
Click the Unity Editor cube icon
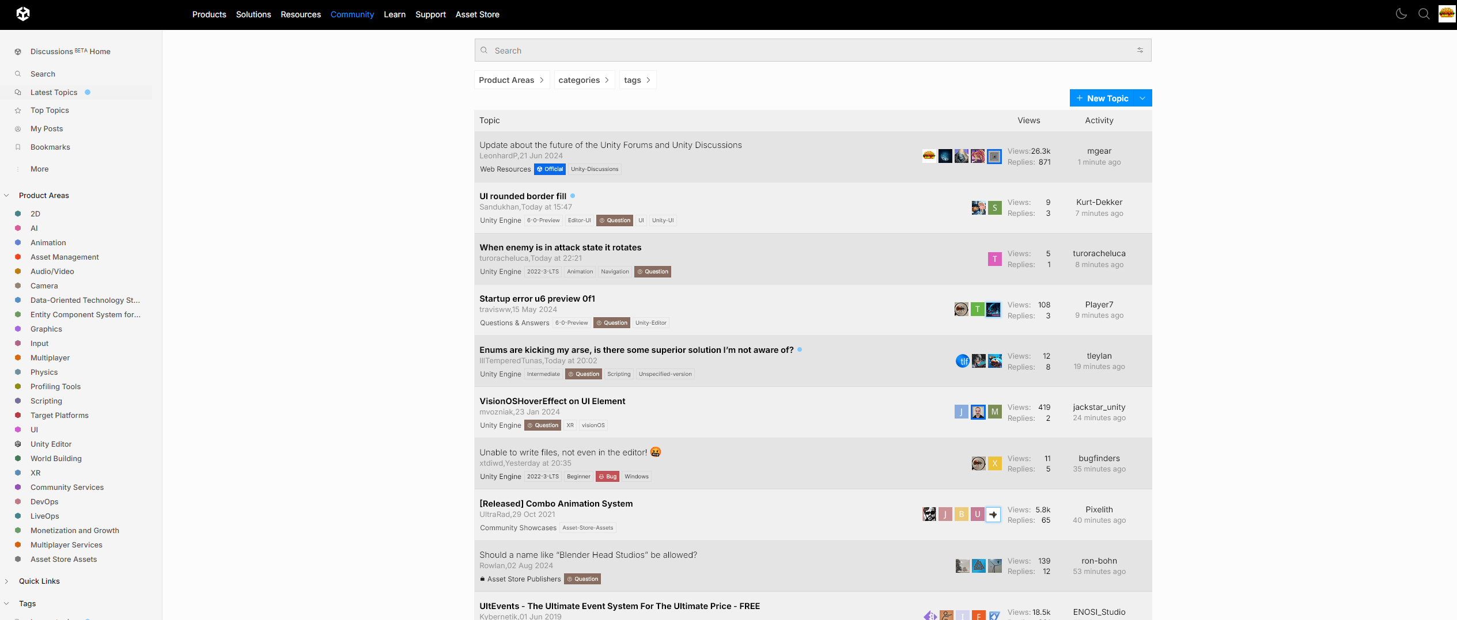[x=18, y=444]
